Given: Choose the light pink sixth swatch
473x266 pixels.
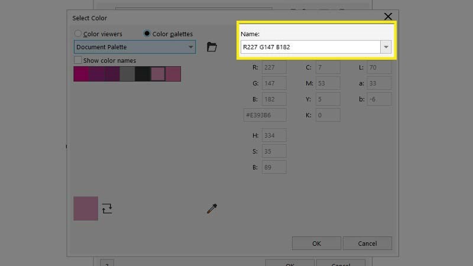Looking at the screenshot, I should click(x=158, y=74).
